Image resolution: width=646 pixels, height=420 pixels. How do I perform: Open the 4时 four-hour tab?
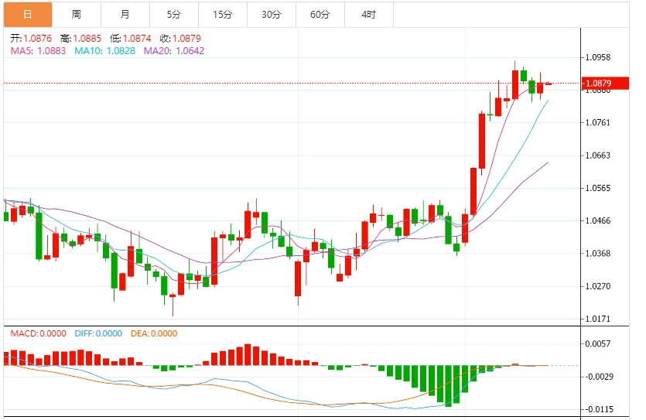click(x=368, y=15)
